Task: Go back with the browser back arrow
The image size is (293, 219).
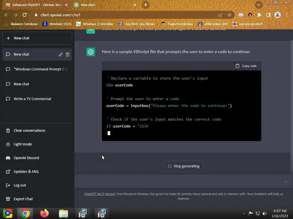Action: [x=6, y=15]
